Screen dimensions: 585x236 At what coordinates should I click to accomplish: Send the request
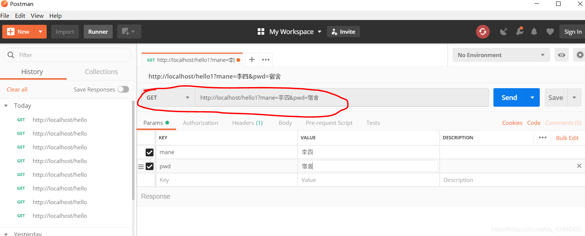pyautogui.click(x=509, y=97)
